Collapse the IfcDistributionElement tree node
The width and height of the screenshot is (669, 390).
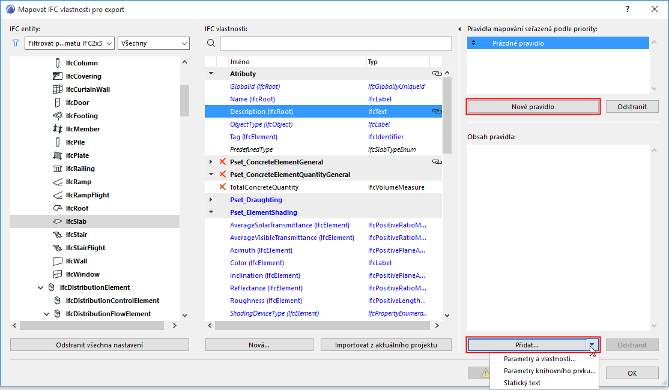click(x=40, y=288)
